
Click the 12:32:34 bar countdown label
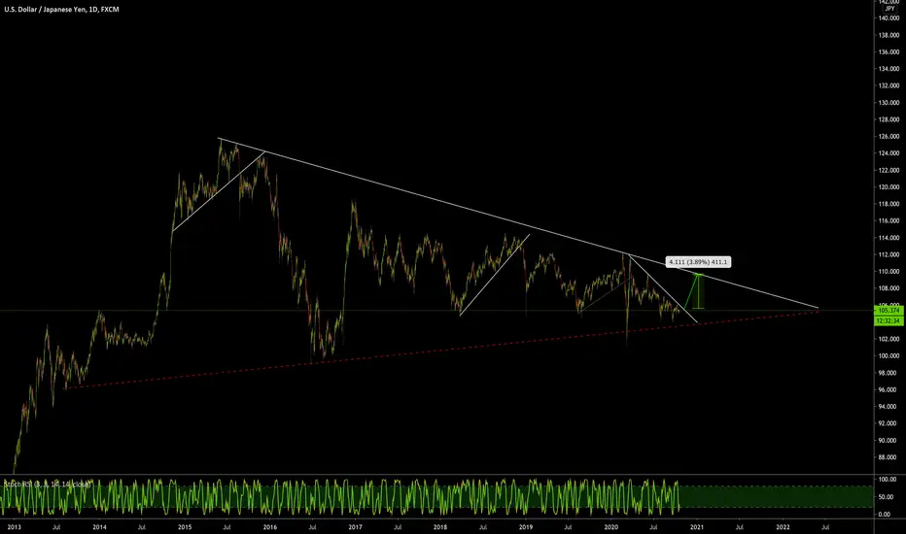click(889, 321)
